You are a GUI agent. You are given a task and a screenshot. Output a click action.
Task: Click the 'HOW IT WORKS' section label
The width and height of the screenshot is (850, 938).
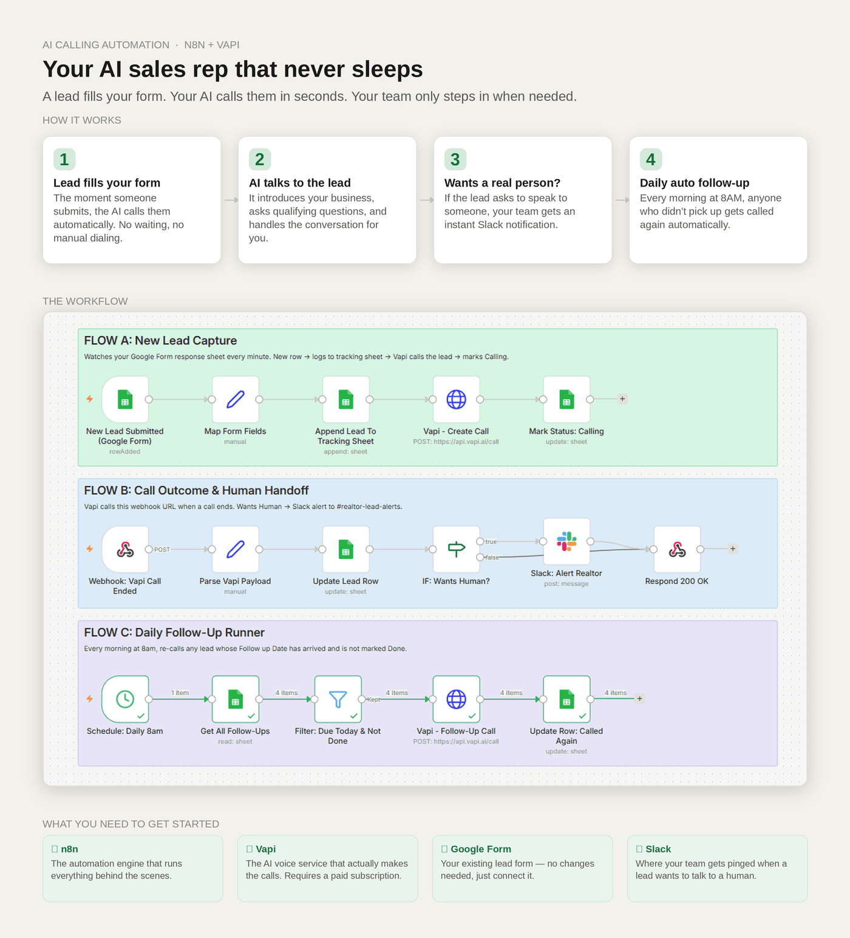click(x=82, y=120)
